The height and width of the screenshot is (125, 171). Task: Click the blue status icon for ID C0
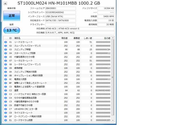5,87
